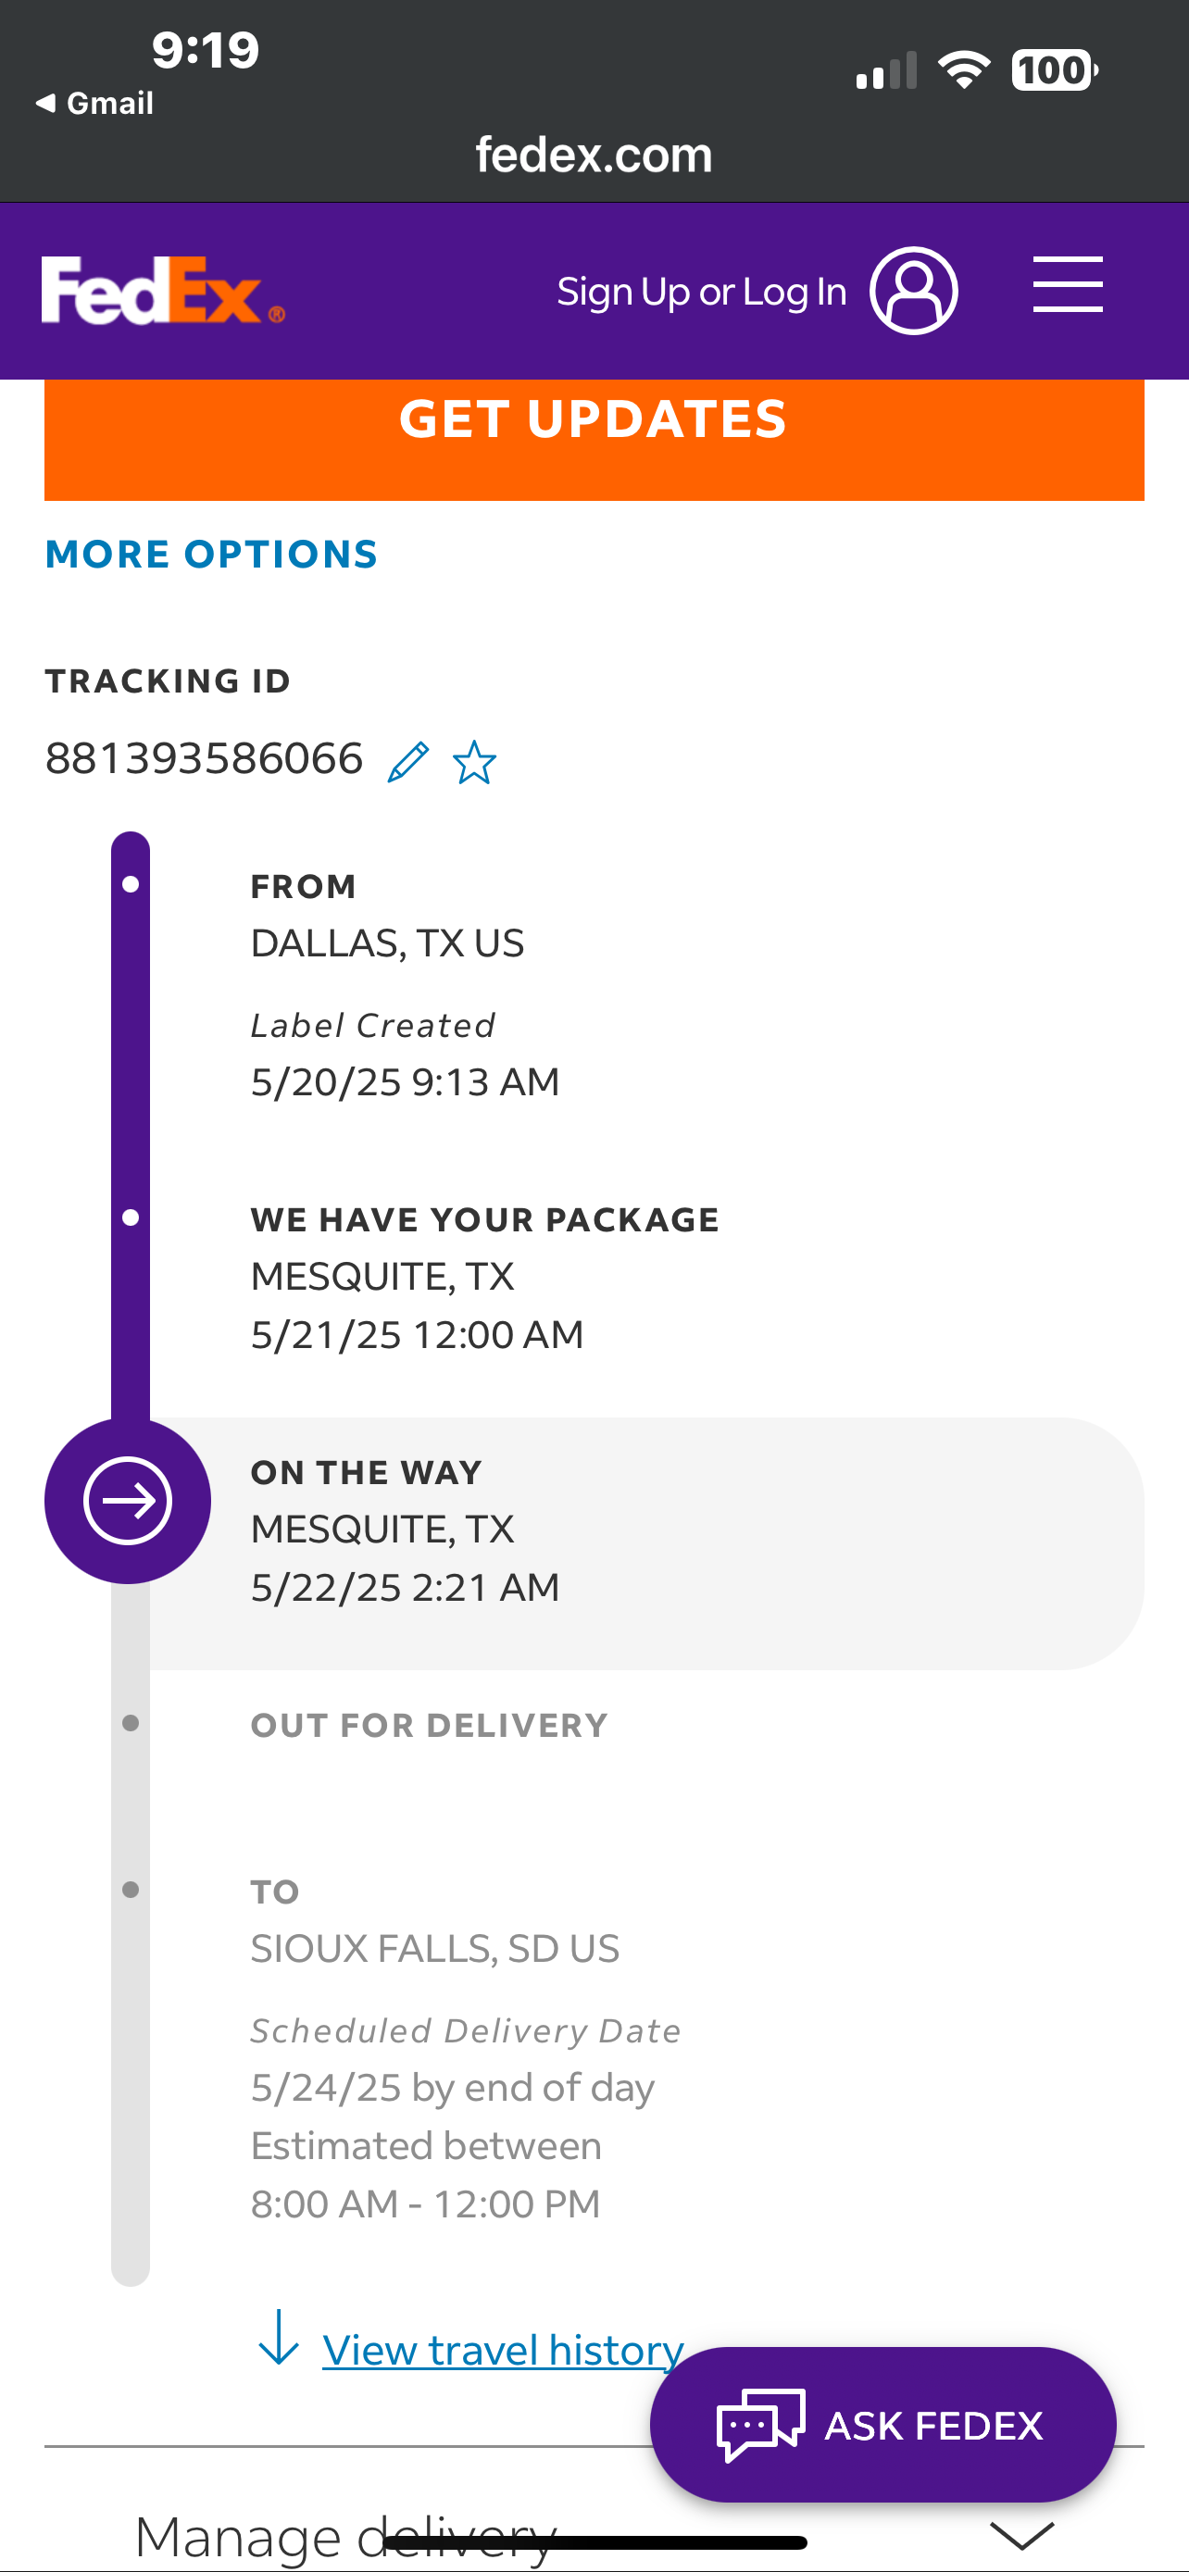The image size is (1189, 2572).
Task: Open More Options
Action: 212,555
